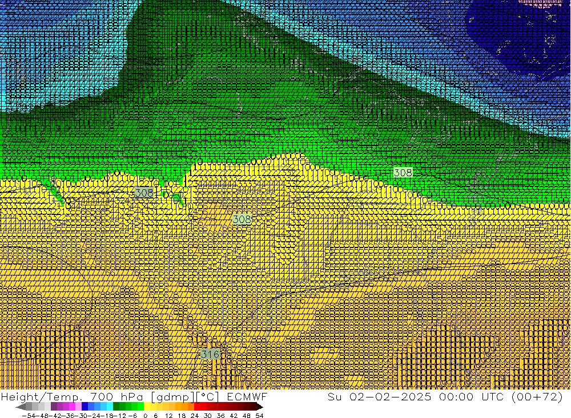Screen dimensions: 571x418
Task: Click the 316 contour height label
Action: point(210,354)
